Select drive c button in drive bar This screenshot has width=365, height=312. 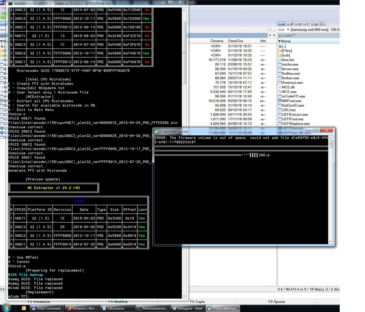coord(282,23)
